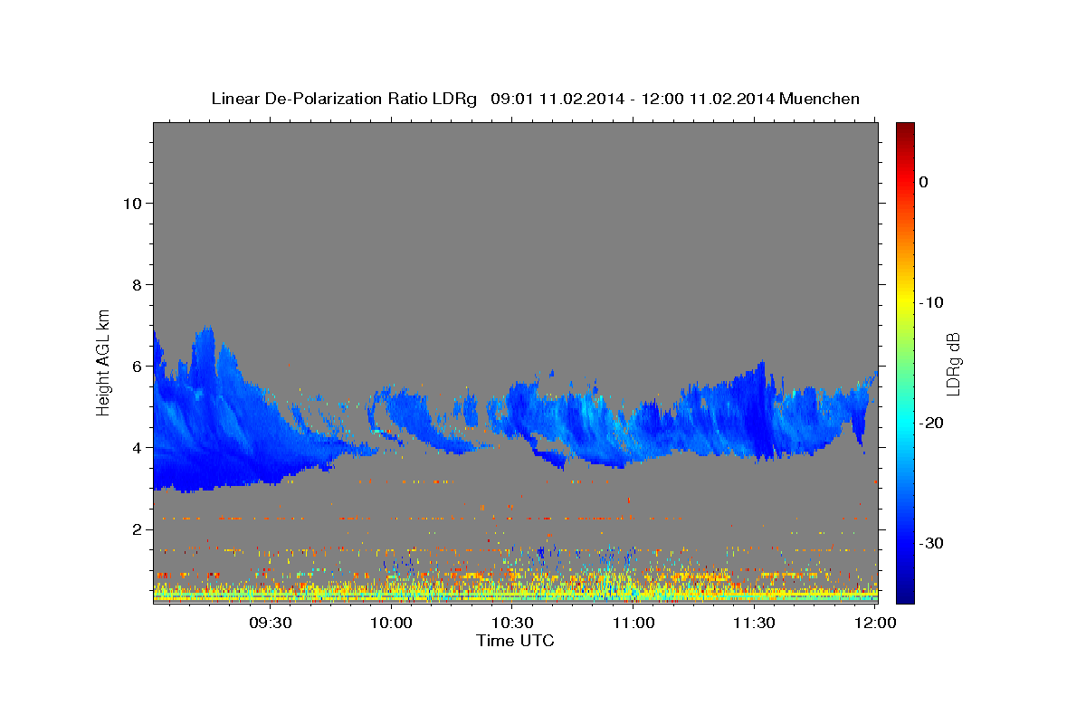Click the dark red top of the colorbar
Screen dimensions: 1086x724
905,129
